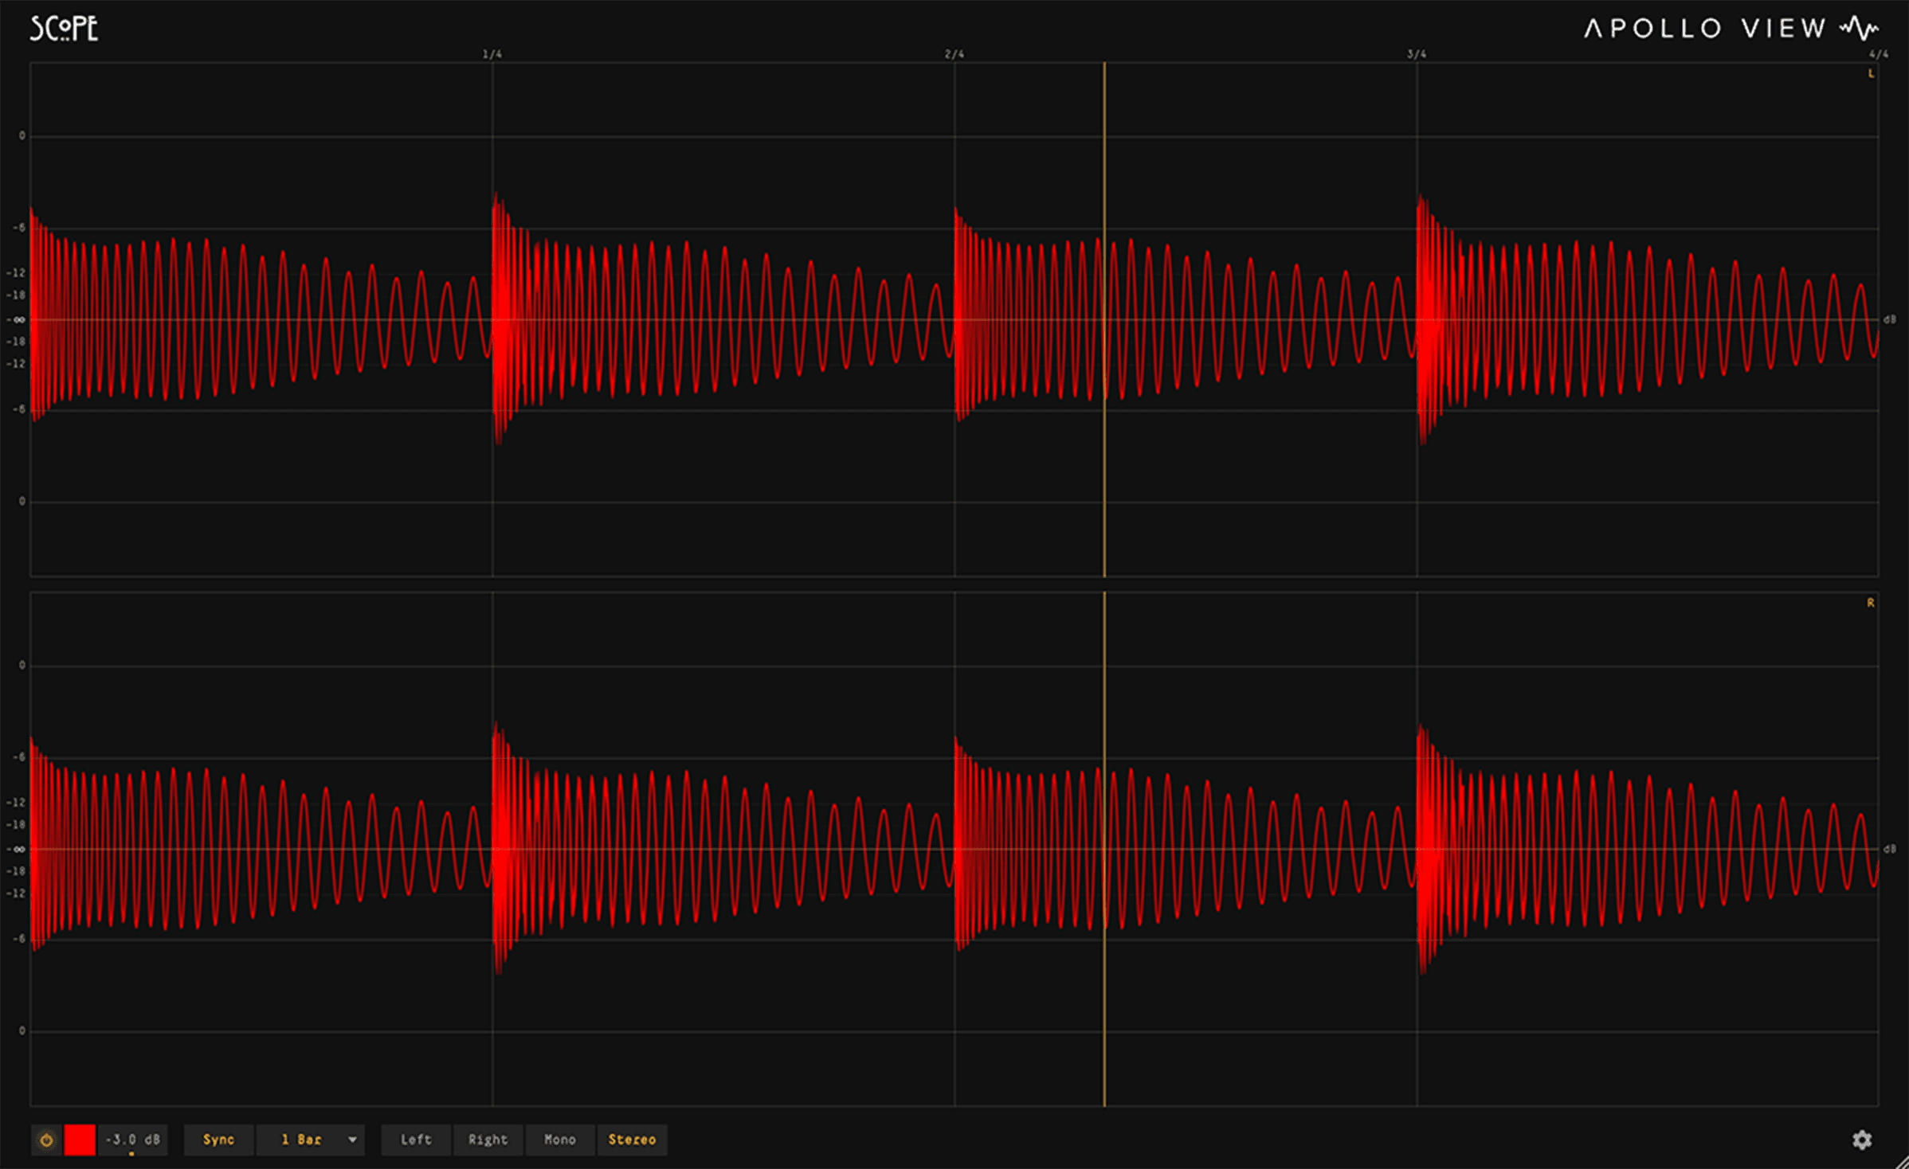Screen dimensions: 1909x1169
Task: Open the settings gear icon
Action: click(x=1861, y=1140)
